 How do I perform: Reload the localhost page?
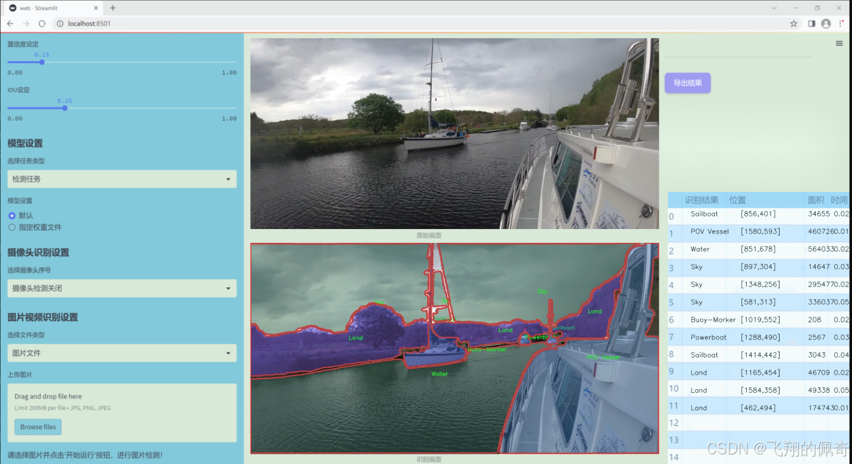42,23
